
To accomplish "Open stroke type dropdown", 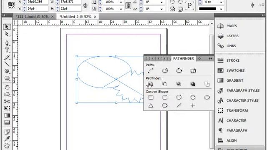I will pyautogui.click(x=221, y=9).
